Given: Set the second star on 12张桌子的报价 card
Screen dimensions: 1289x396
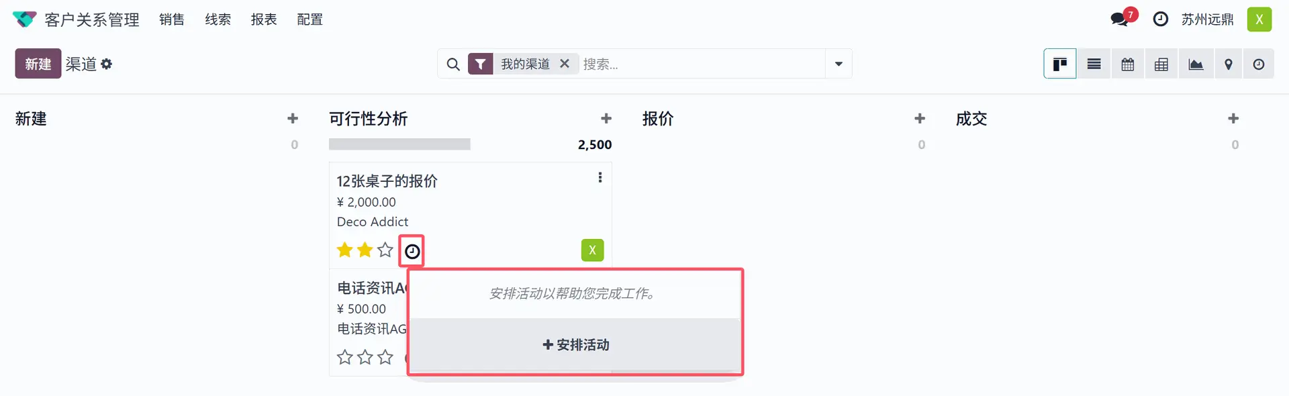Looking at the screenshot, I should tap(365, 250).
